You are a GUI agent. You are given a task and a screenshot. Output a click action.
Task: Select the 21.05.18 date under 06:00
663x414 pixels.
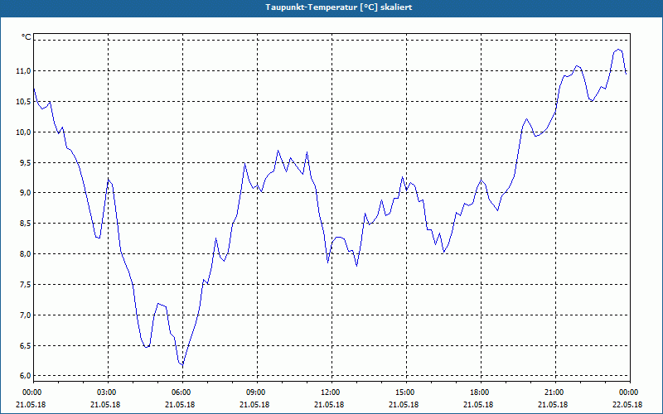click(180, 404)
